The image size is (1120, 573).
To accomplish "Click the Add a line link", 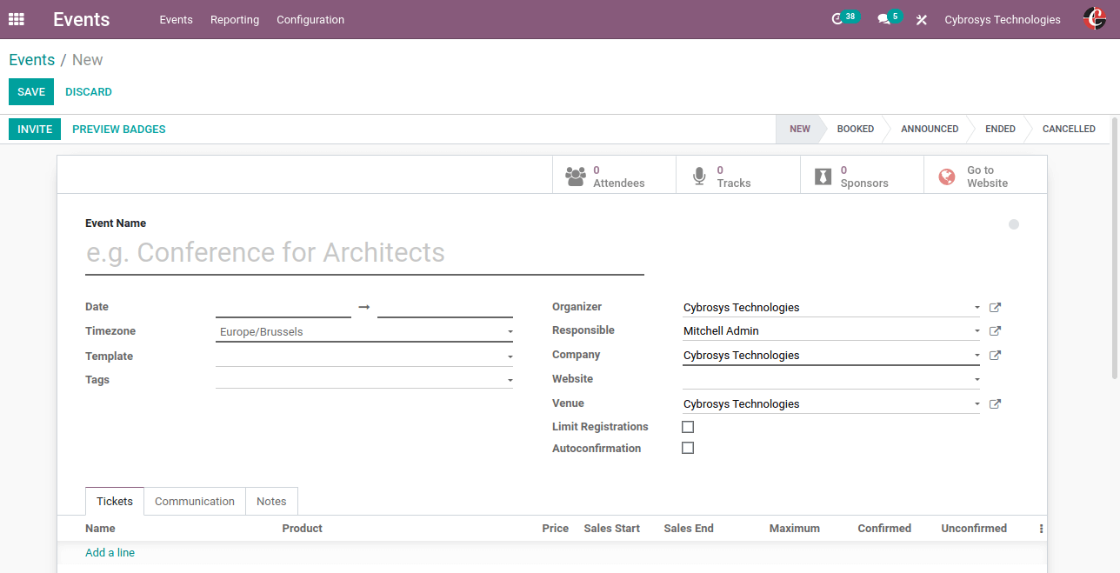I will [110, 552].
